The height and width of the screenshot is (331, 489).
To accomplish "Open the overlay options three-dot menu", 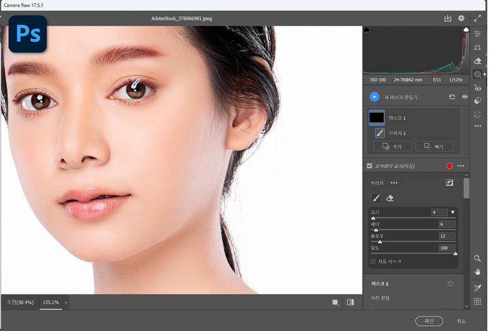I will pos(461,165).
